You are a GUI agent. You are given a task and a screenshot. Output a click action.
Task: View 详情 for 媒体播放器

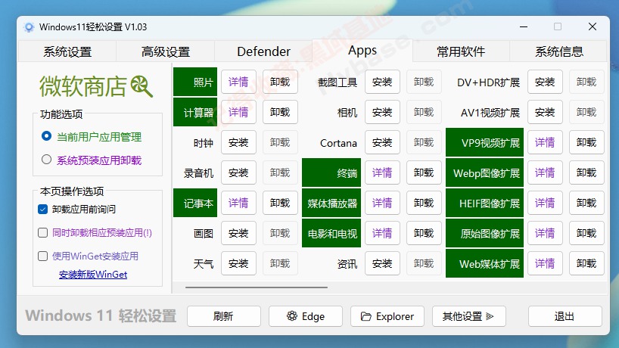382,203
